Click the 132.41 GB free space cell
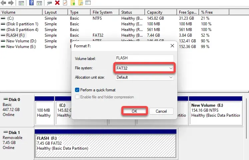 click(187, 41)
